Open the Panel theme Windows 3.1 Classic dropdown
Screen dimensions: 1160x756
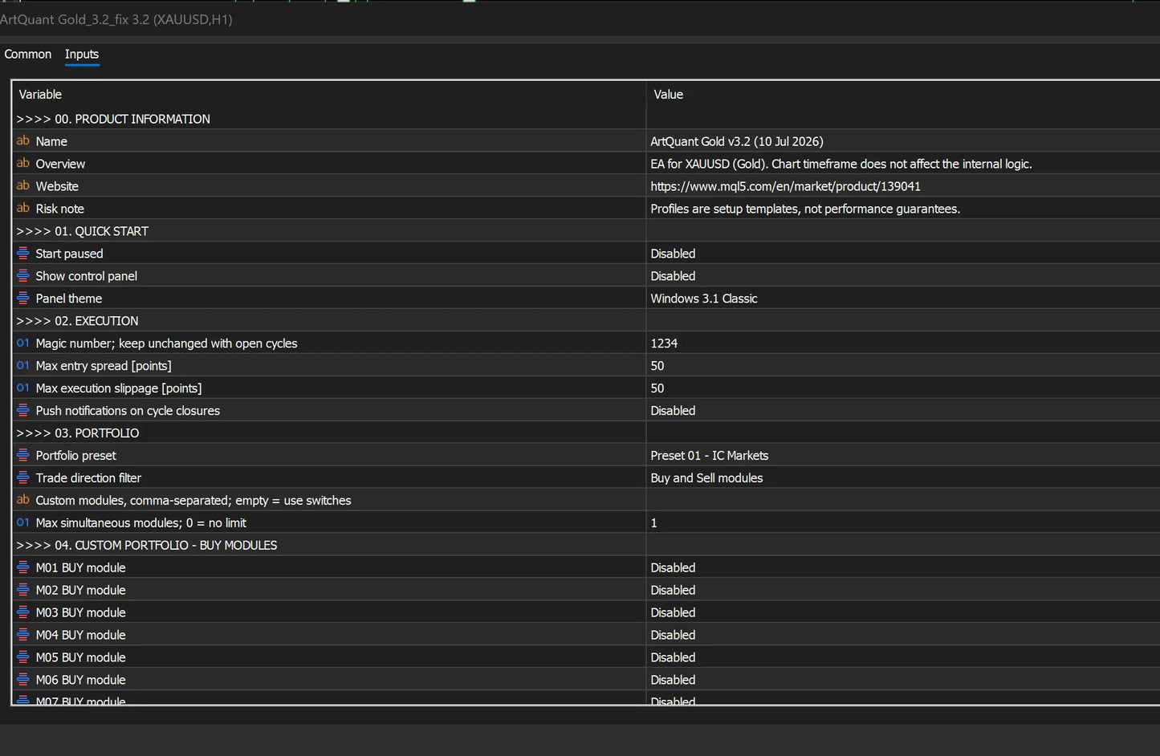902,298
